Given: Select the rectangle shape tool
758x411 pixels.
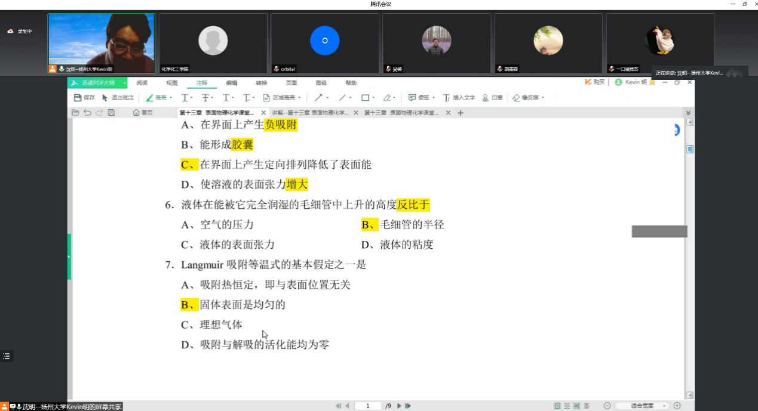Looking at the screenshot, I should click(365, 98).
